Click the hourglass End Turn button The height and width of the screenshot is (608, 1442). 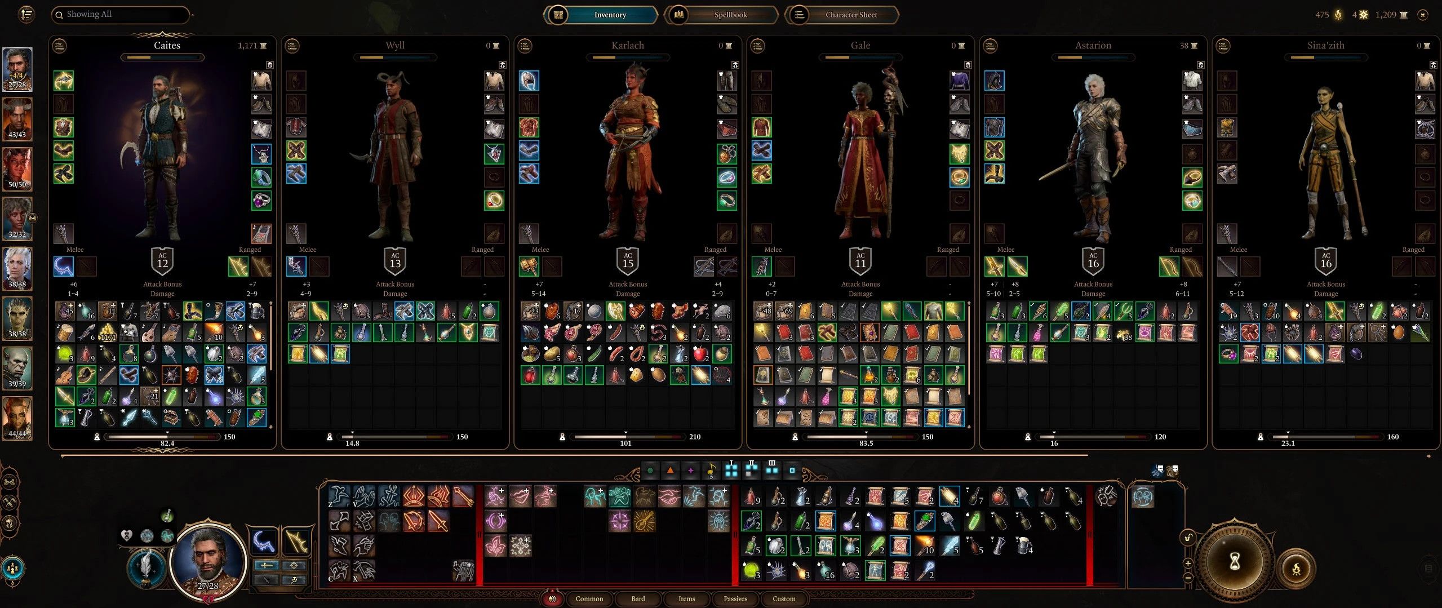(1234, 561)
